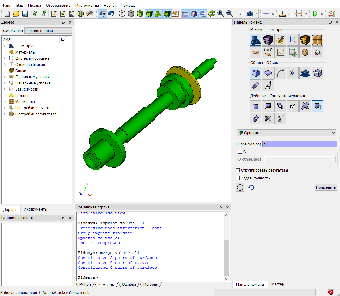
Task: Click the command line scrollbar up arrow
Action: pos(226,215)
